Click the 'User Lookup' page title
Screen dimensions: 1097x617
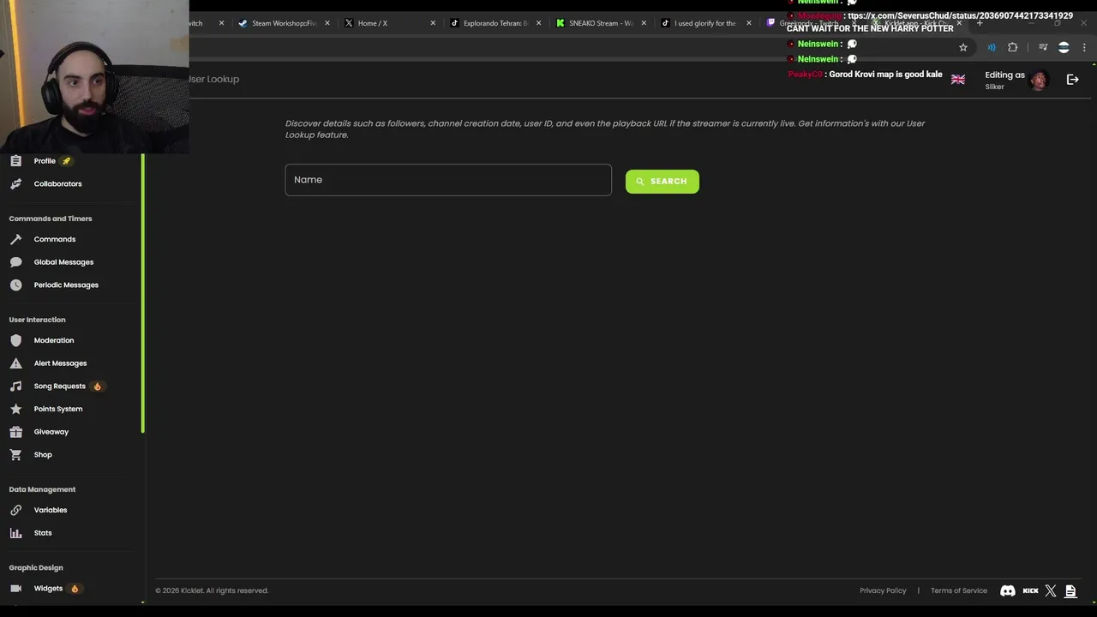coord(214,79)
